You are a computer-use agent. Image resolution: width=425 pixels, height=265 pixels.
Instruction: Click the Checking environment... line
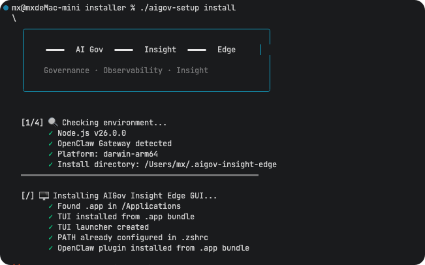[114, 123]
